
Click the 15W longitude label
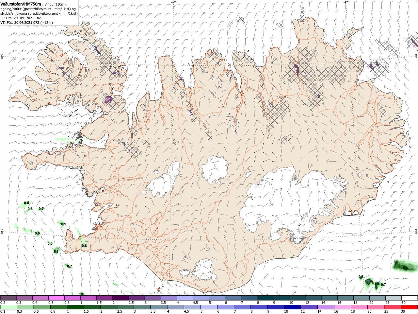pyautogui.click(x=346, y=2)
